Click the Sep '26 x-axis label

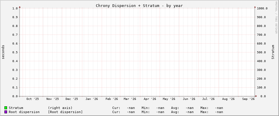(x=248, y=99)
